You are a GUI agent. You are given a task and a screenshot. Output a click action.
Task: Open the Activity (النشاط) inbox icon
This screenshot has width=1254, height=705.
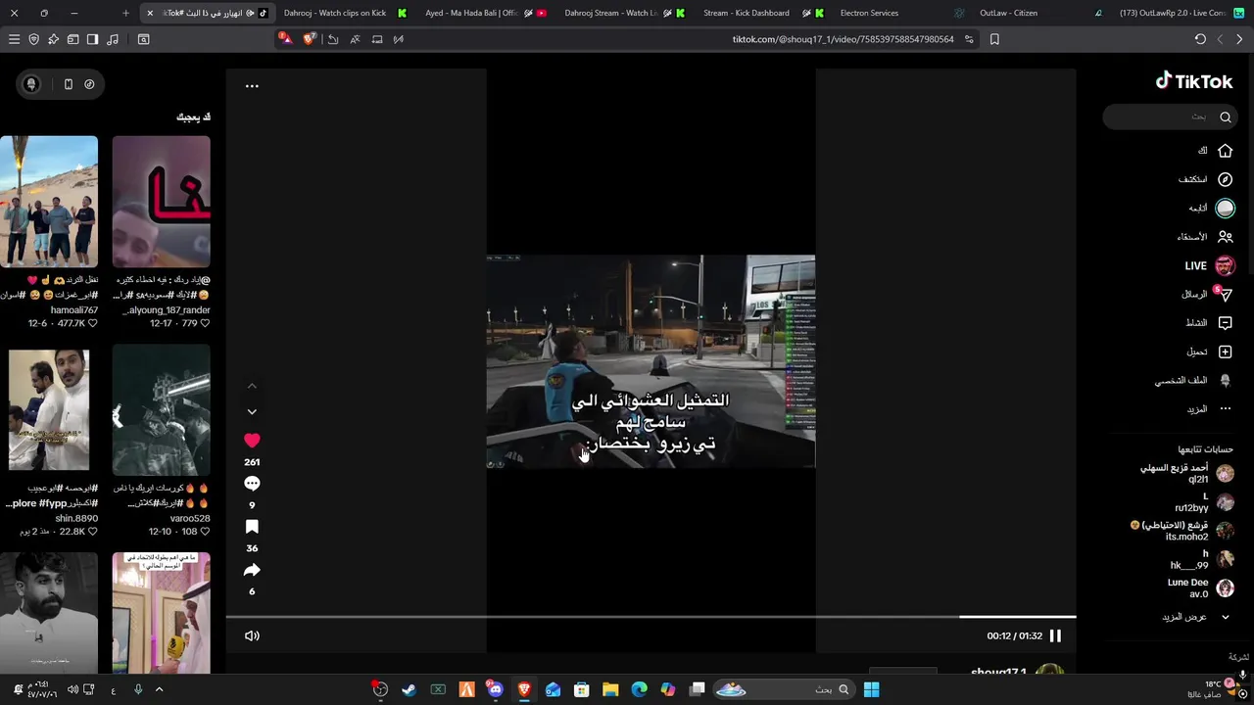coord(1225,323)
